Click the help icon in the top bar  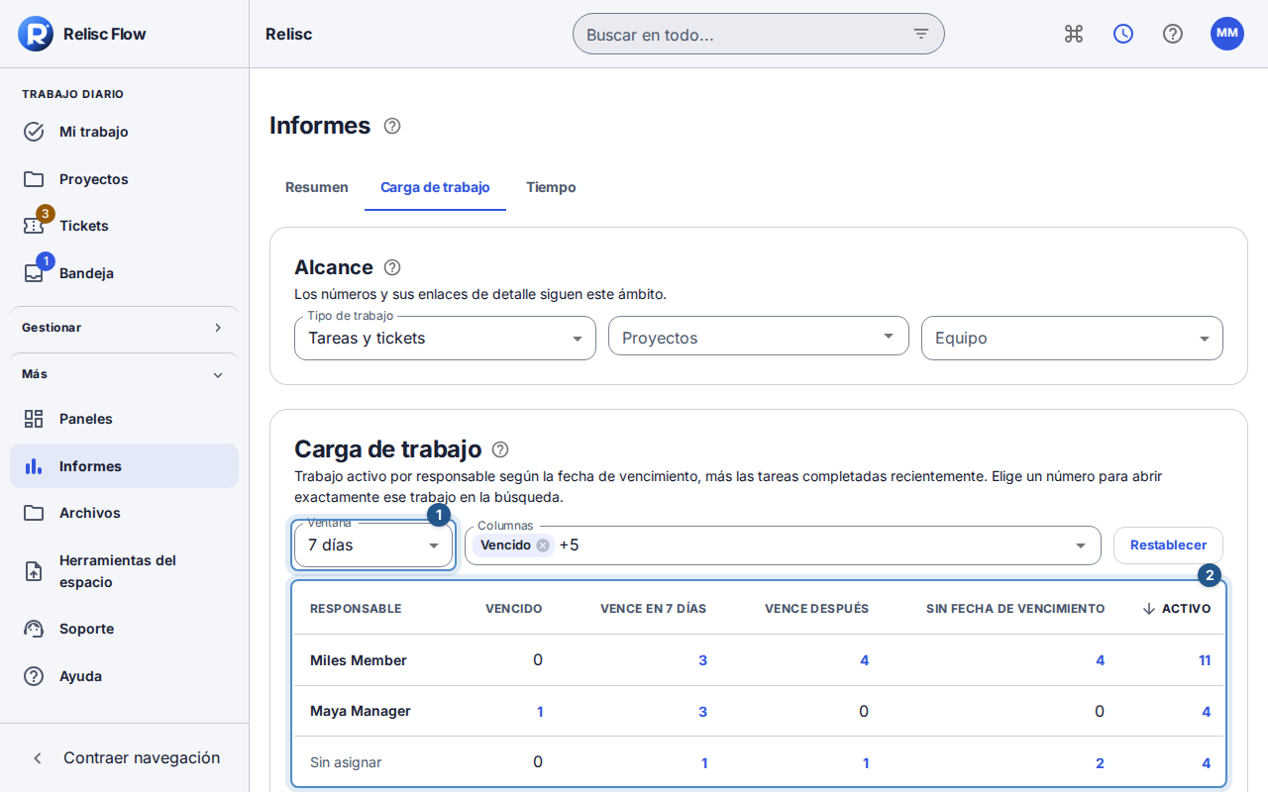[x=1173, y=34]
